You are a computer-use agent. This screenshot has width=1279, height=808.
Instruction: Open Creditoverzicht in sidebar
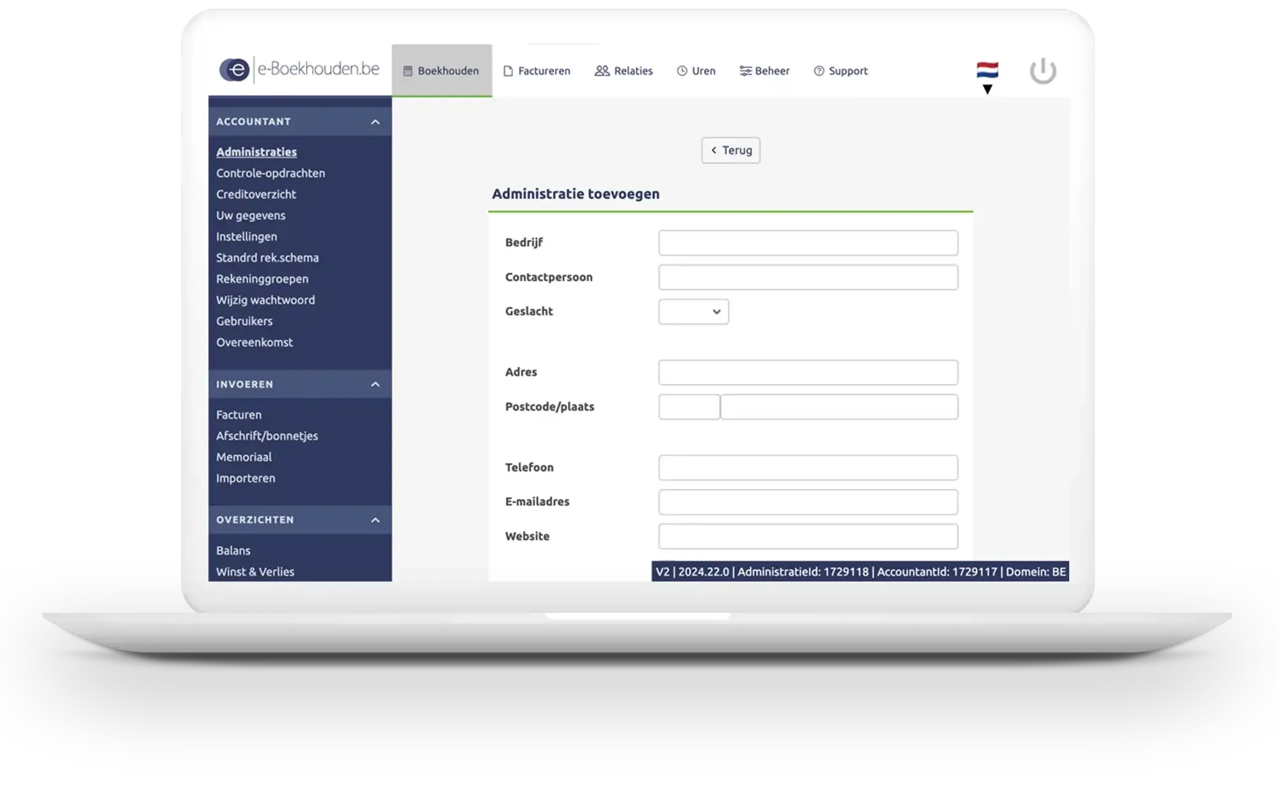(x=256, y=194)
